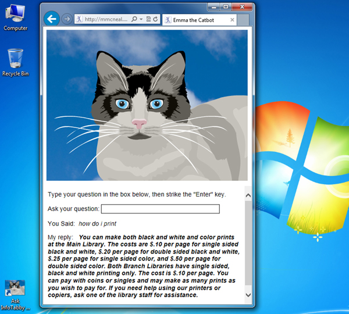Click the browser Forward arrow button
This screenshot has width=349, height=314.
pos(66,19)
